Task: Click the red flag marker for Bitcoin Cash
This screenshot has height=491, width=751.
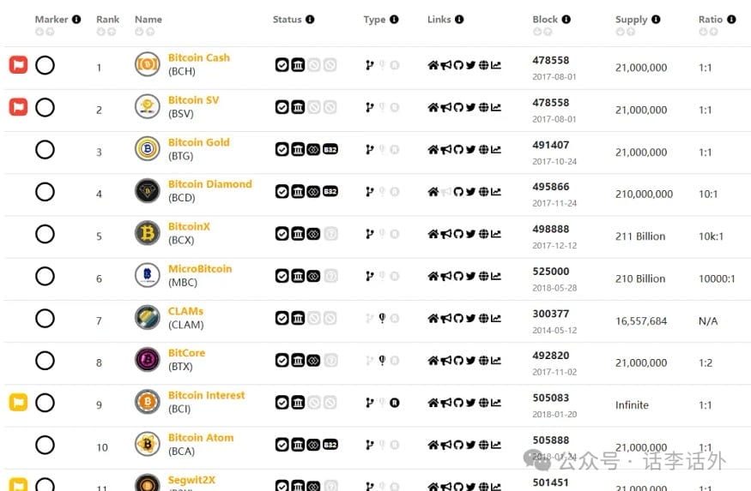Action: (18, 64)
